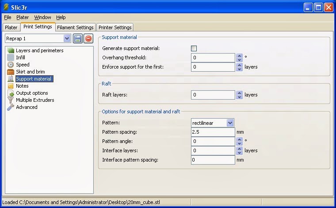Screen dimensions: 336x208
Task: Open the Pattern rectilinear dropdown
Action: click(230, 123)
